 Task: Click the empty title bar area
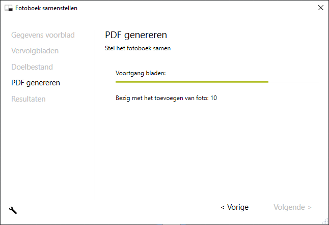(194, 8)
